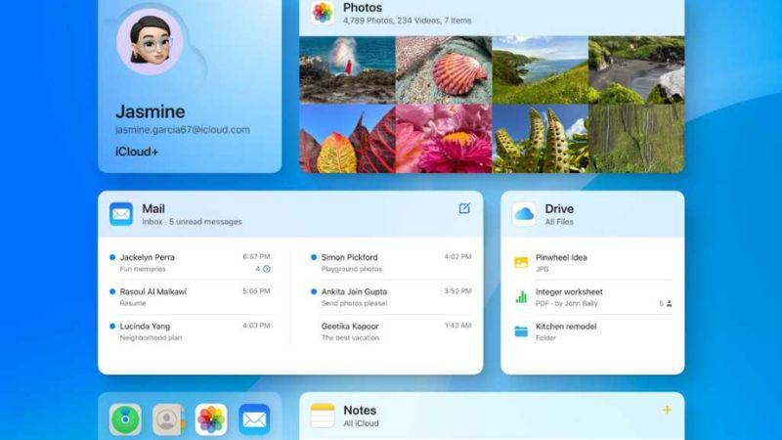Add a new note with plus icon
This screenshot has height=440, width=782.
tap(667, 410)
